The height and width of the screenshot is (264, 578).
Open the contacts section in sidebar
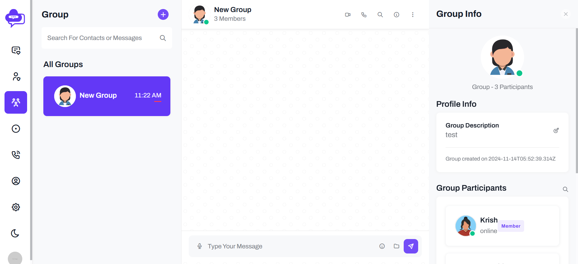pos(16,76)
